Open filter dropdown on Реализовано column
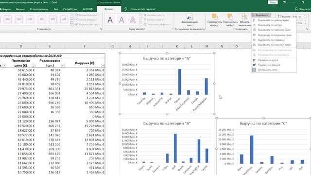 pos(63,66)
